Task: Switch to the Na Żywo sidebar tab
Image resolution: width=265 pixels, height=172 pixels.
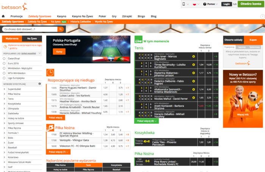Action: pos(32,38)
